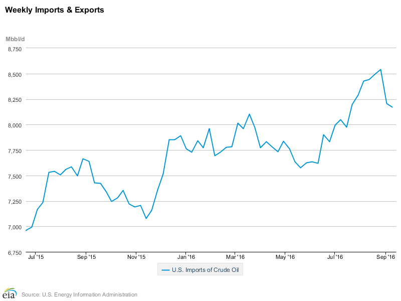This screenshot has height=301, width=401.
Task: Click the final data point at the line's right end
Action: (392, 107)
